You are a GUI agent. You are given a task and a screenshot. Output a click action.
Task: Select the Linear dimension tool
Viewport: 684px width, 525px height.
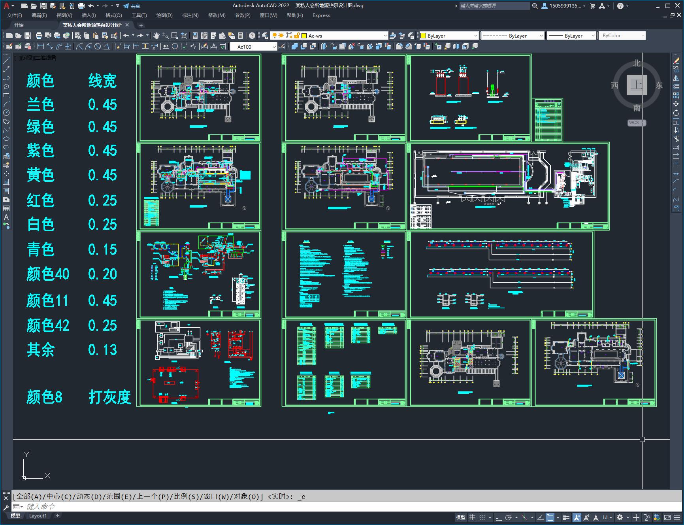[41, 47]
